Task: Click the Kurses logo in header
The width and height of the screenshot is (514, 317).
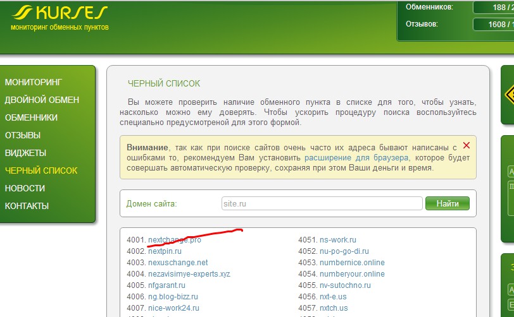Action: 60,17
